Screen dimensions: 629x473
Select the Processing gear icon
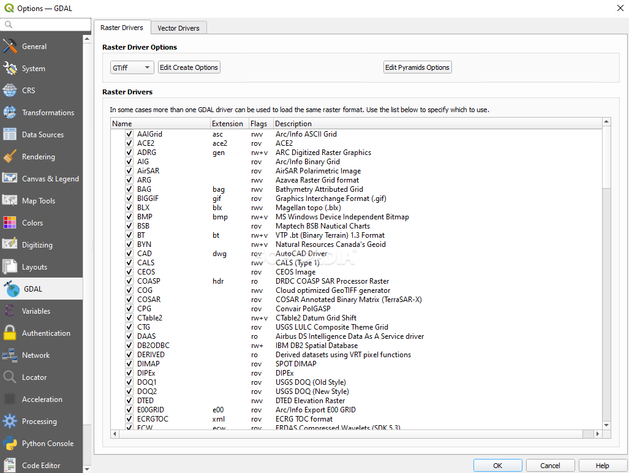(x=10, y=422)
